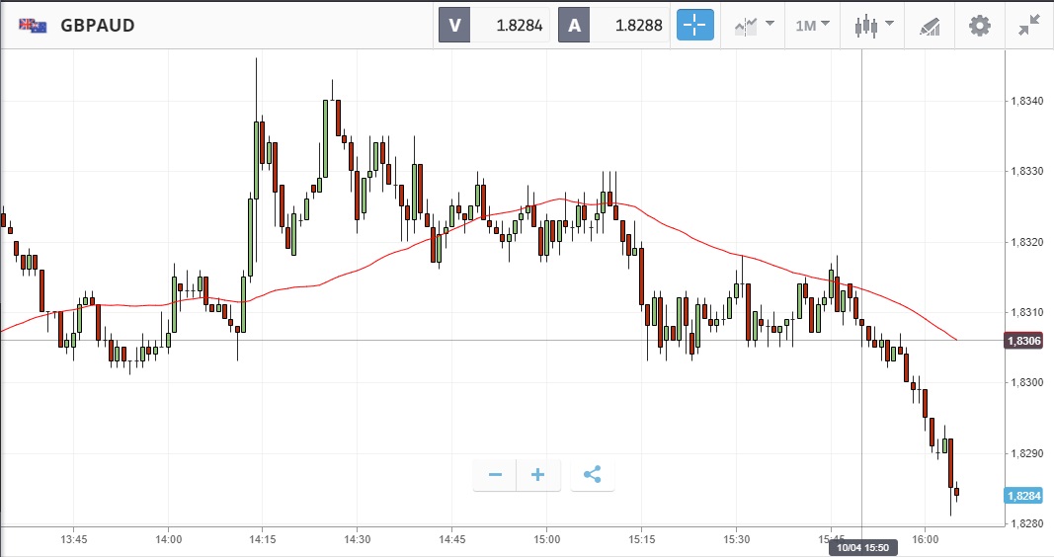The image size is (1054, 557).
Task: Zoom in the chart with plus button
Action: tap(538, 475)
